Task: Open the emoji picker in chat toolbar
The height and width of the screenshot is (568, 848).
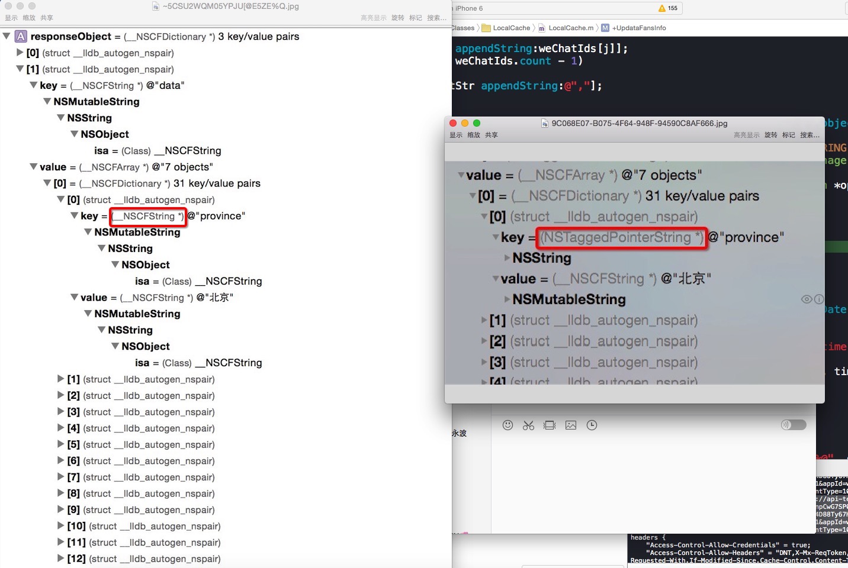Action: click(x=507, y=425)
